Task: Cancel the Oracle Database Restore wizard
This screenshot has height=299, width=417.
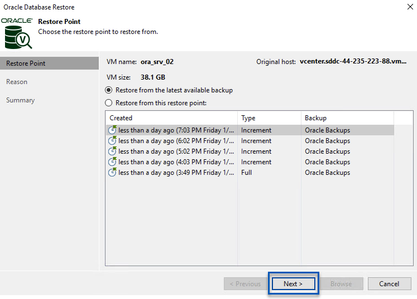Action: (x=389, y=284)
